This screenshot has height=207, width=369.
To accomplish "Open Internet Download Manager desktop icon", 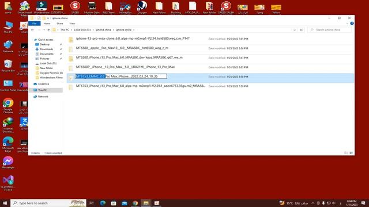I will (8, 125).
